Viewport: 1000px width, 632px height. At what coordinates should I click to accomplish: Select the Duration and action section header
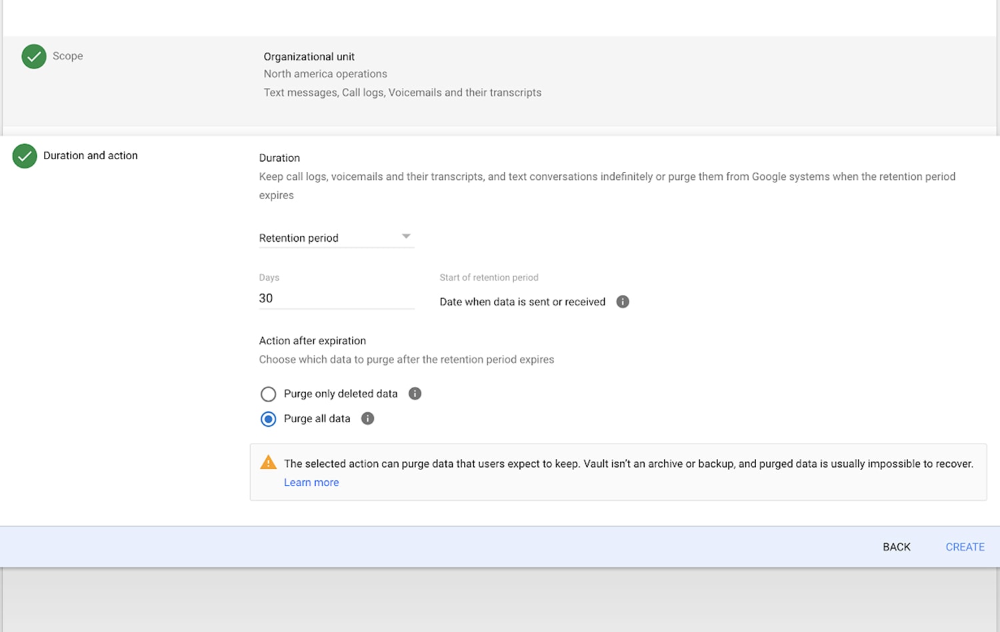(x=91, y=155)
